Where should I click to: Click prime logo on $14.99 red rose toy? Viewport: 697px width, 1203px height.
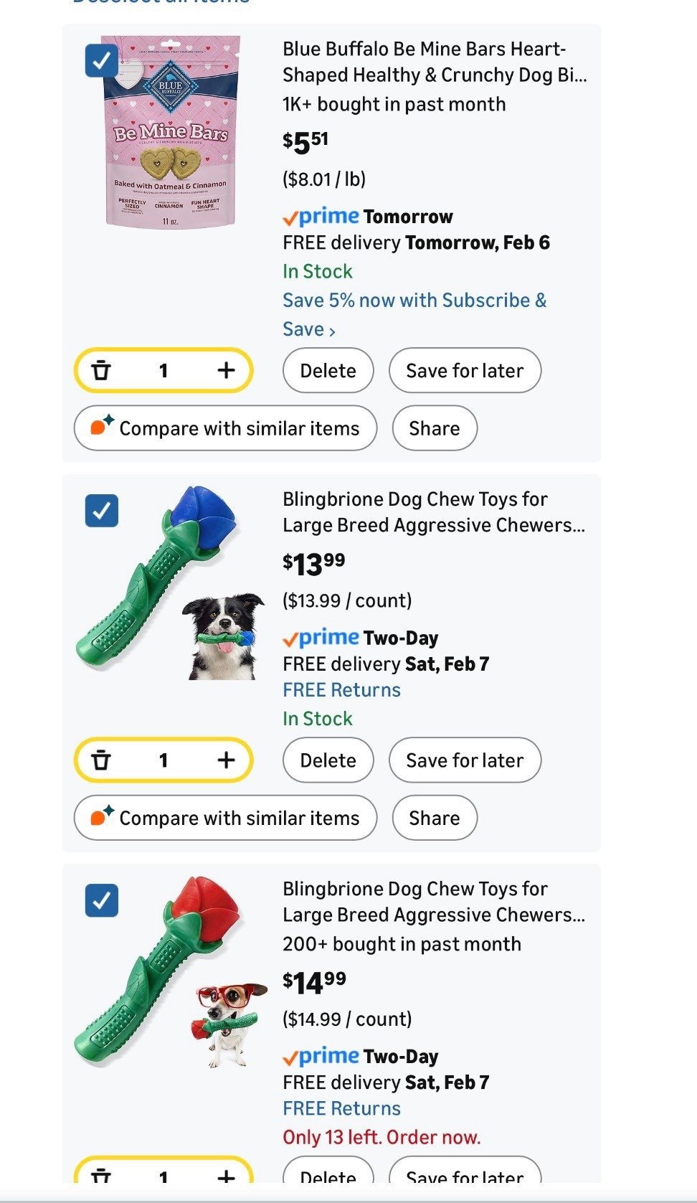tap(321, 1056)
